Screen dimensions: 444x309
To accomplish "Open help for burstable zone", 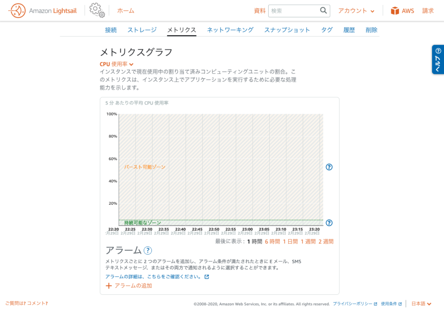I will point(329,167).
